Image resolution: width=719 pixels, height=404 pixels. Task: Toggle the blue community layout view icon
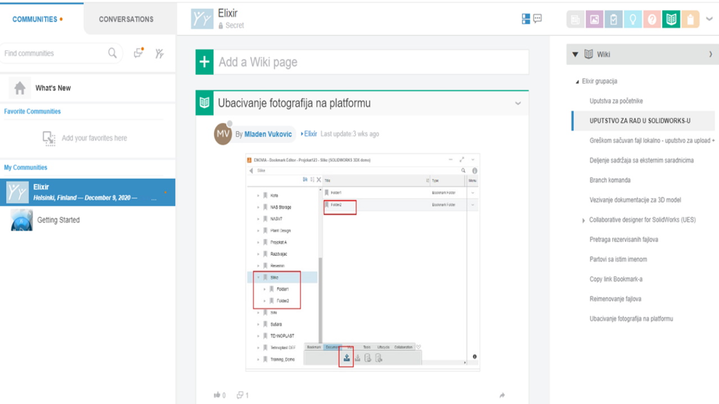click(x=526, y=19)
